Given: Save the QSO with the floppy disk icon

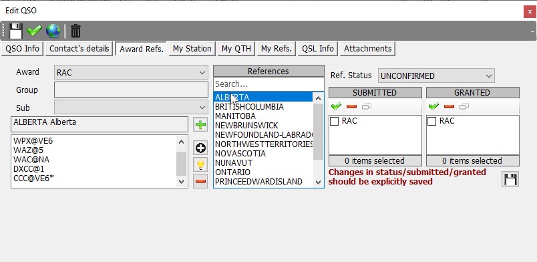Looking at the screenshot, I should [x=15, y=31].
